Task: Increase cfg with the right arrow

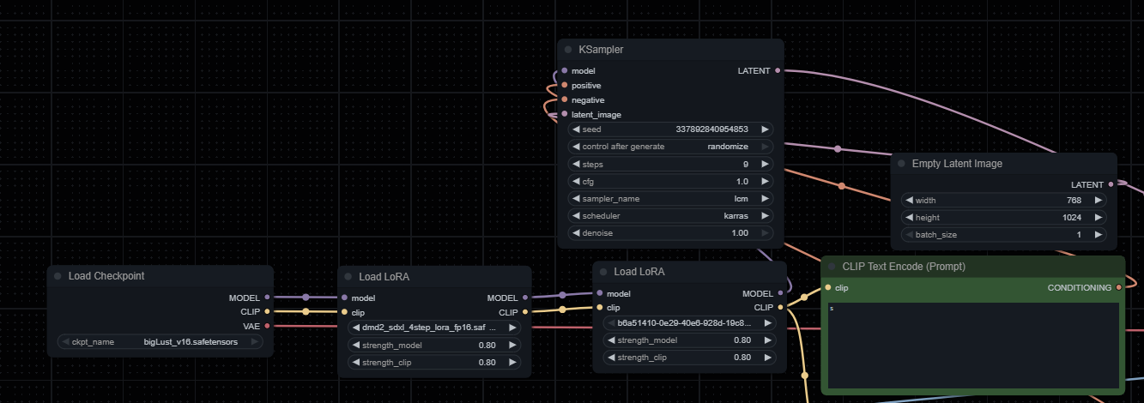Action: point(765,182)
